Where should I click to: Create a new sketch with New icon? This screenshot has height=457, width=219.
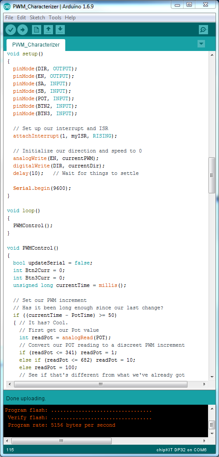coord(36,30)
